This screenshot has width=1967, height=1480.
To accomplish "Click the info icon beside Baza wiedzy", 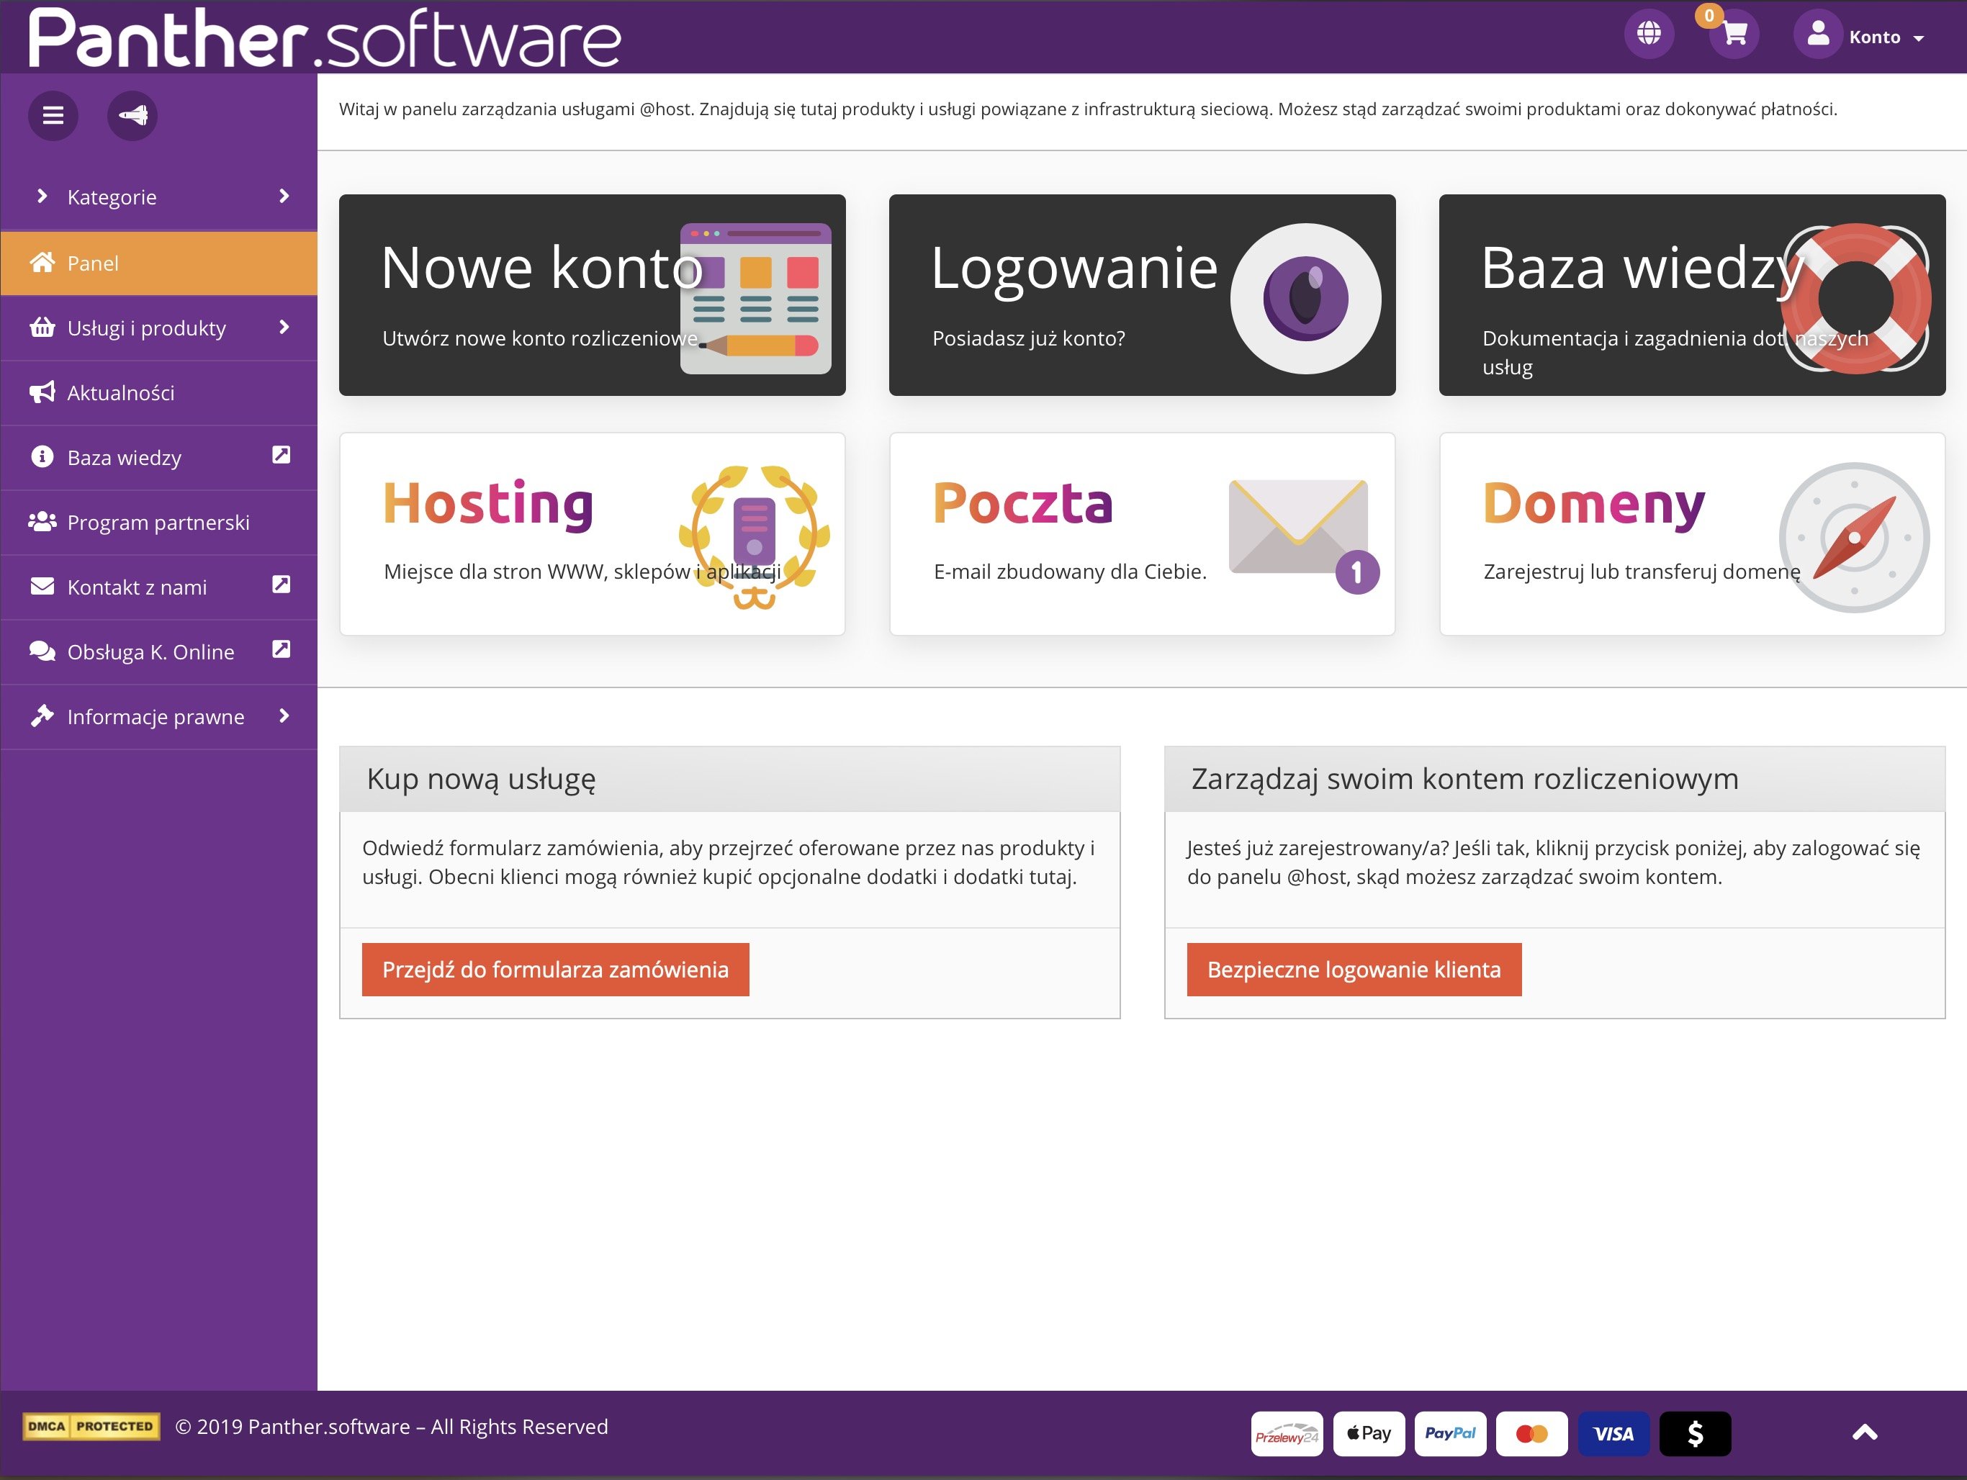I will [42, 456].
